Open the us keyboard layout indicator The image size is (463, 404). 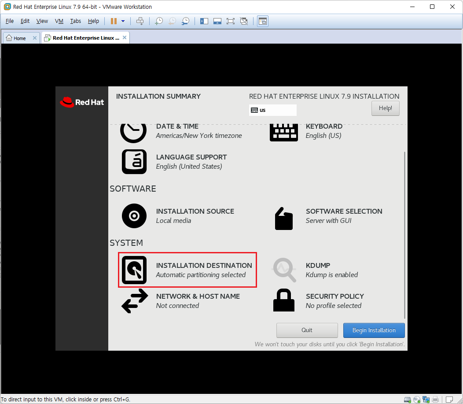tap(272, 110)
